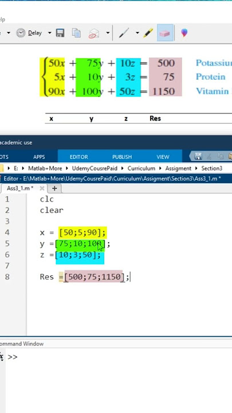Open the Delay dropdown arrow

point(50,33)
